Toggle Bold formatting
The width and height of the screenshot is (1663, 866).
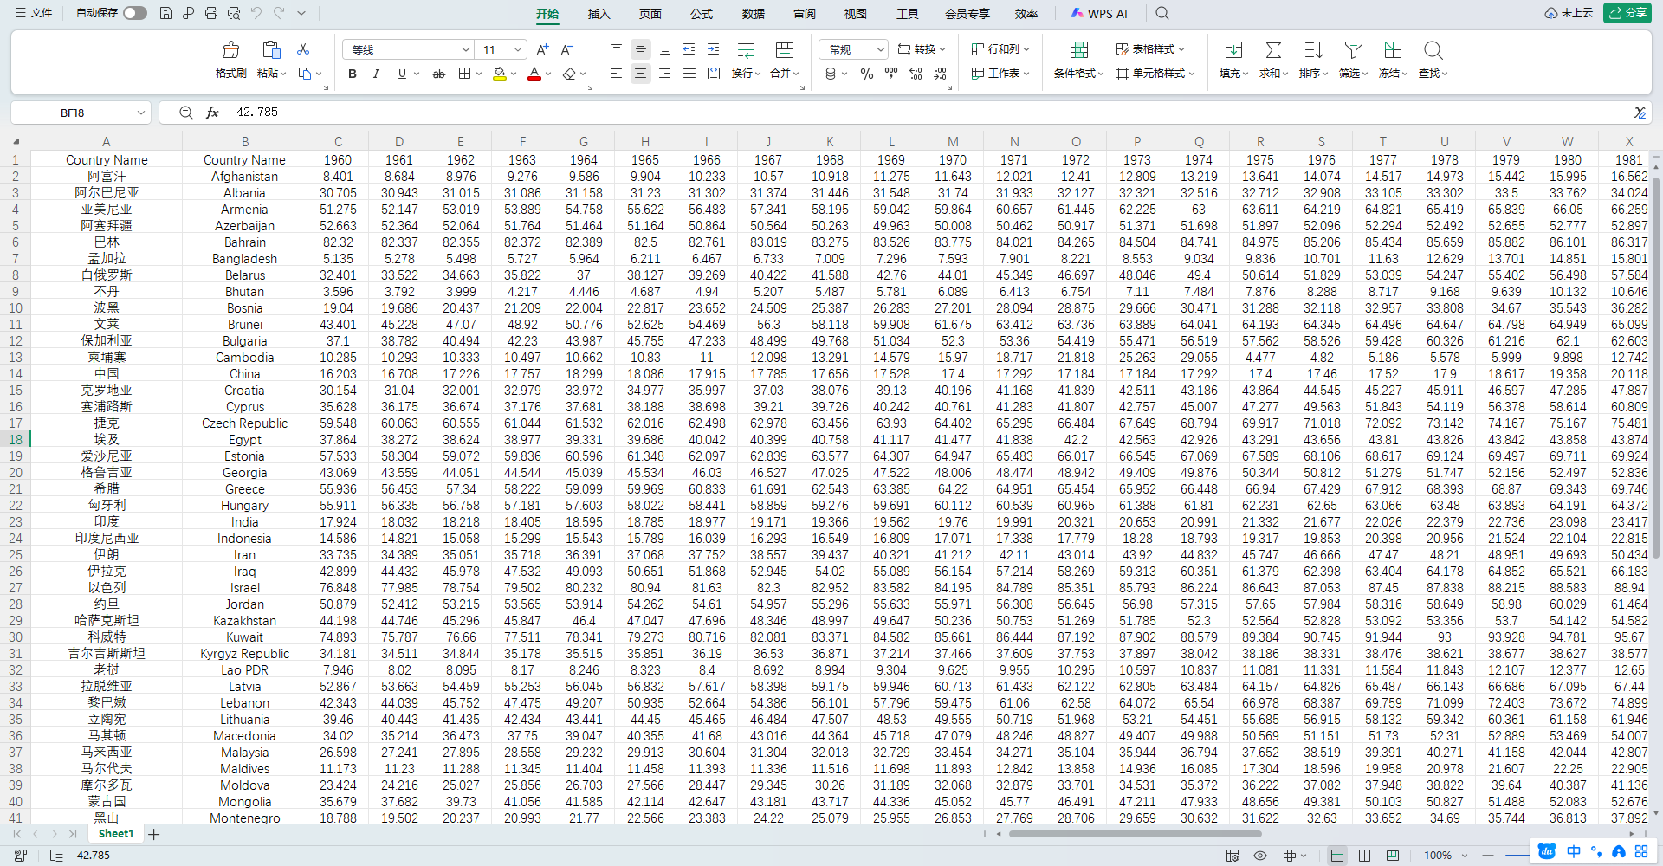353,74
